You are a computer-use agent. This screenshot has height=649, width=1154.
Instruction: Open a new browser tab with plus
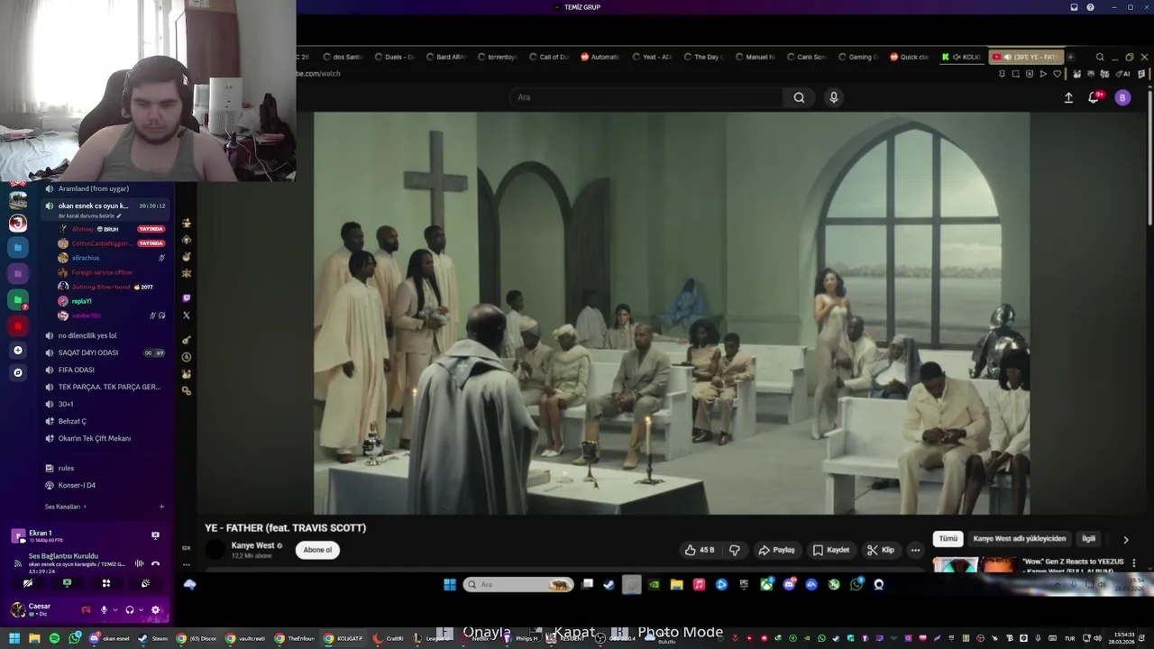tap(1071, 57)
